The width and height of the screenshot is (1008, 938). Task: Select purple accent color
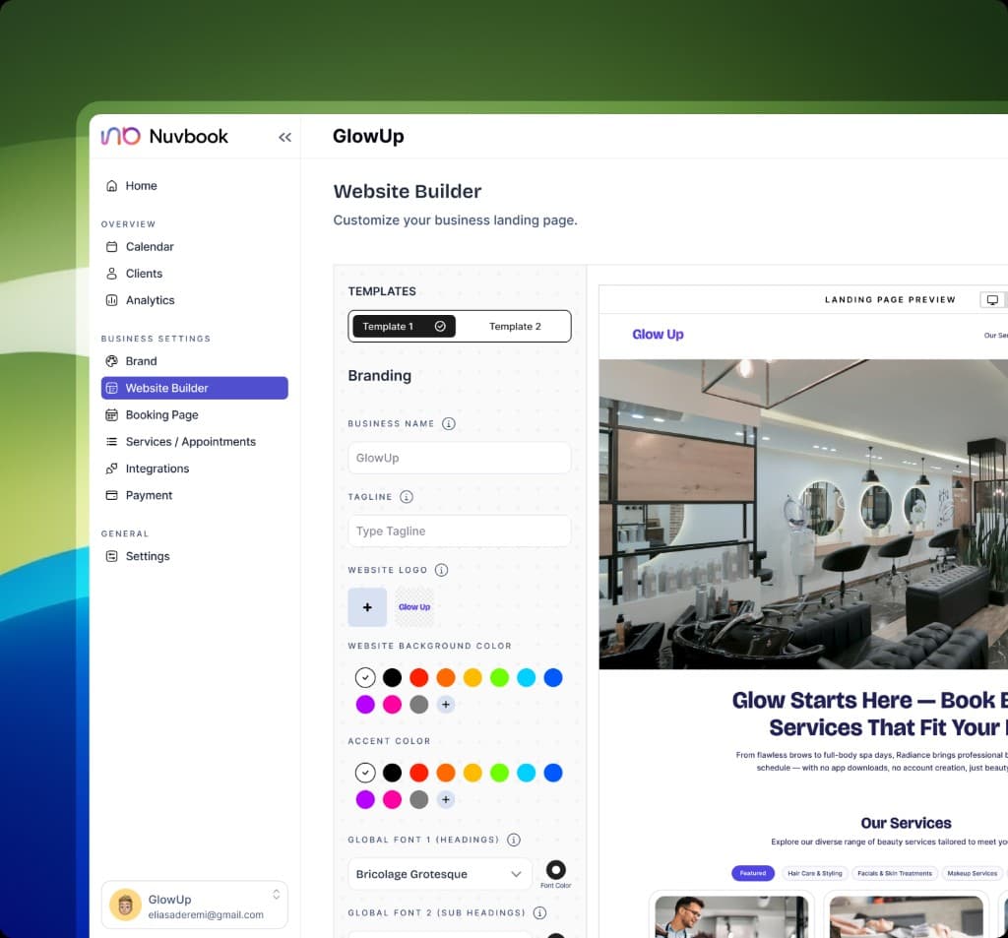(365, 800)
